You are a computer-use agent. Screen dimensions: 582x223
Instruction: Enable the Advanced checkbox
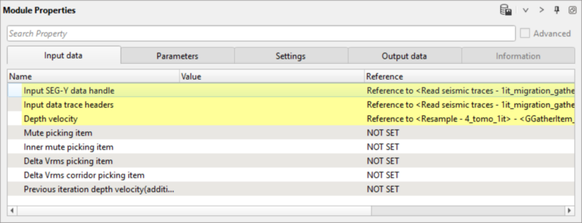[x=525, y=34]
